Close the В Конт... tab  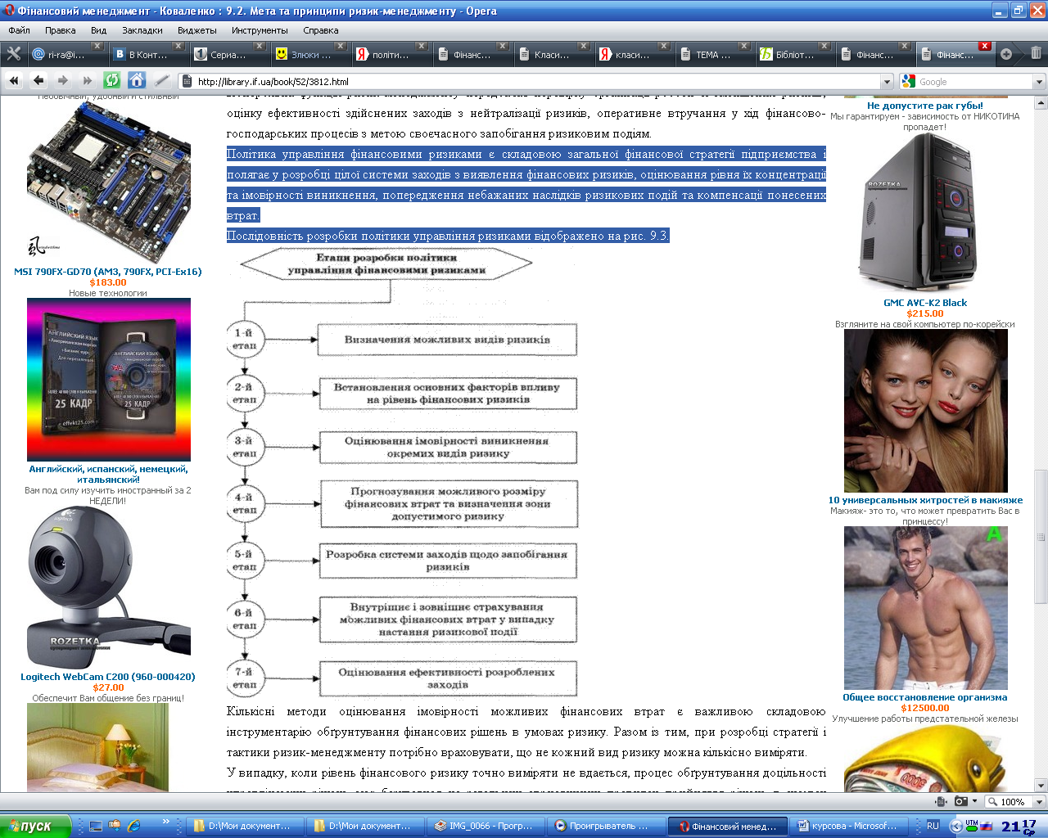178,47
